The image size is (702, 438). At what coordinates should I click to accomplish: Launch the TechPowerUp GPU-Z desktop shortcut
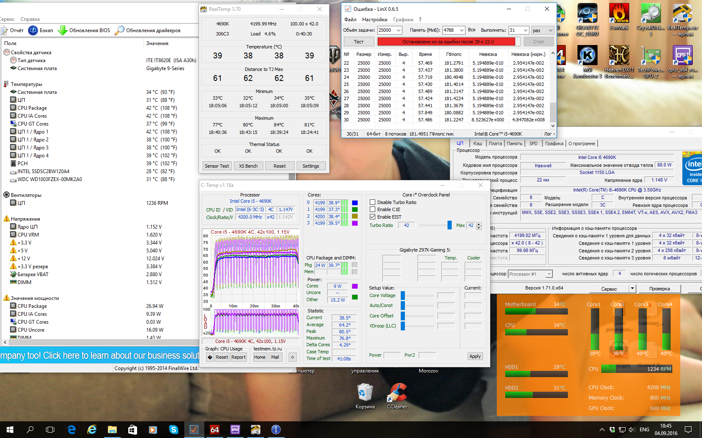[651, 61]
